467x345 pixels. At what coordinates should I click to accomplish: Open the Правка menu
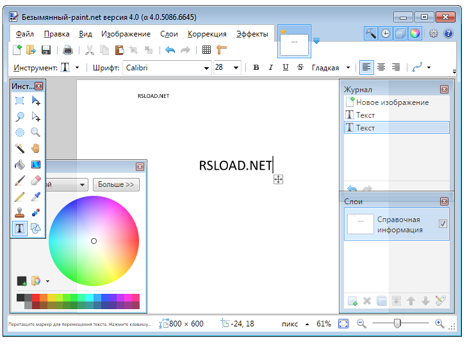[x=56, y=34]
